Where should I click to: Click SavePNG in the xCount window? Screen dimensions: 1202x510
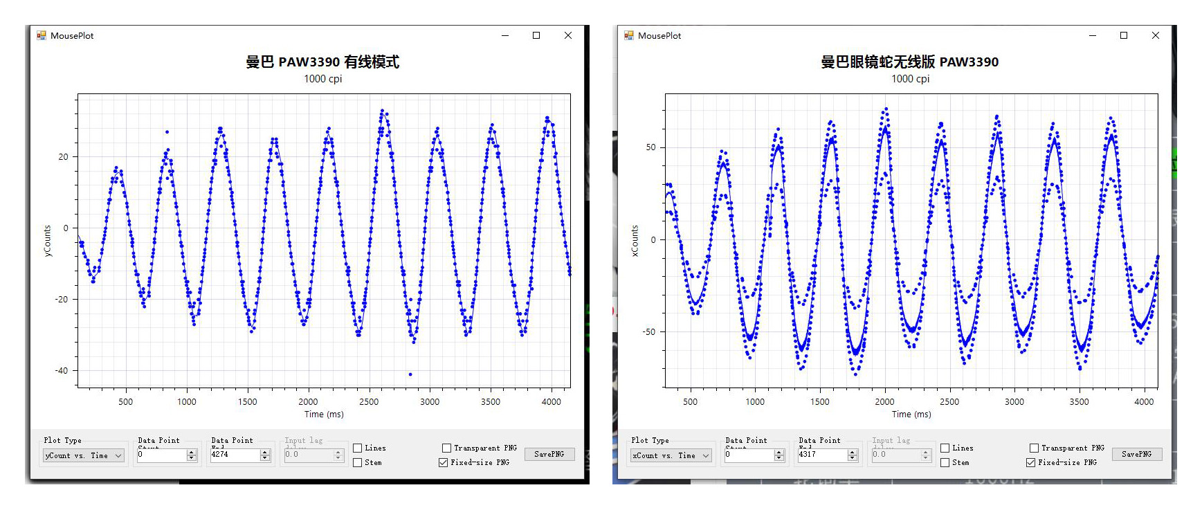click(x=1137, y=454)
